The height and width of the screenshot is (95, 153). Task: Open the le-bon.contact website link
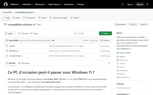coord(125,53)
